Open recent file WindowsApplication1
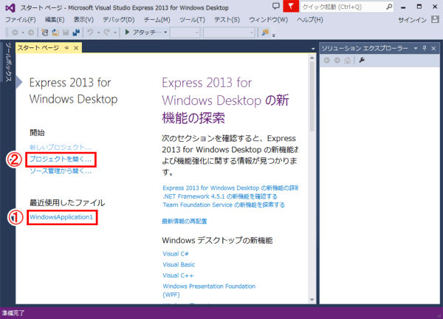The height and width of the screenshot is (319, 443). tap(61, 217)
